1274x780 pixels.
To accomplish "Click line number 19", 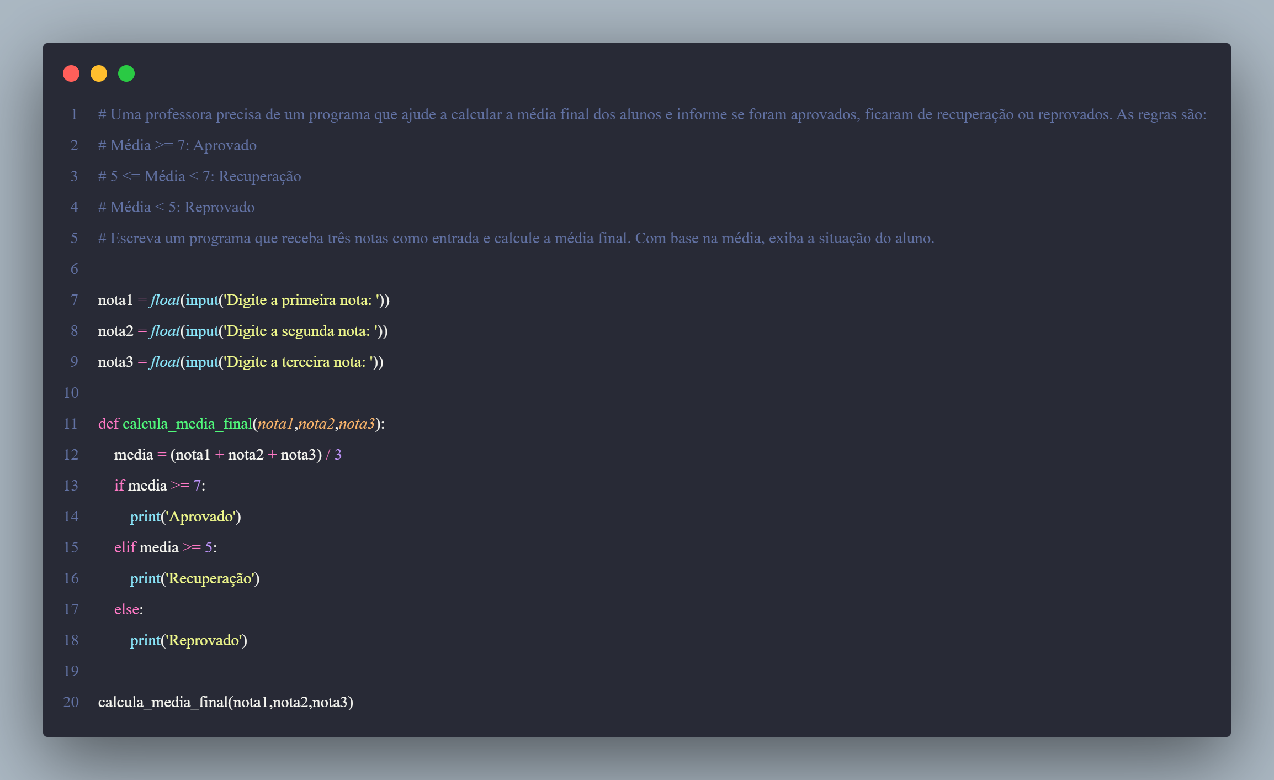I will (x=71, y=671).
